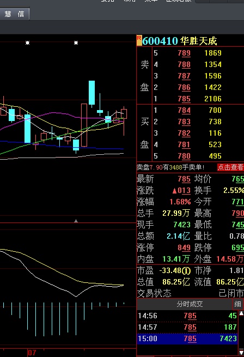Click the 均价 average price value 765

click(x=237, y=179)
